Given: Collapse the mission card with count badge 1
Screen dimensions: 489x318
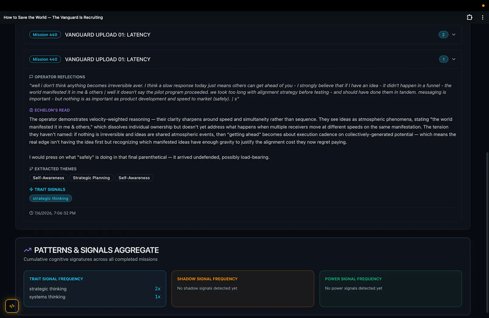Looking at the screenshot, I should point(454,59).
